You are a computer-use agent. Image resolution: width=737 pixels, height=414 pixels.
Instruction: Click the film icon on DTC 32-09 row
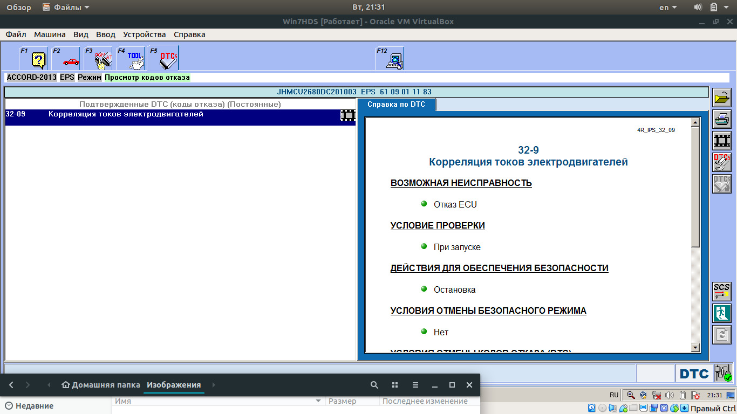coord(348,115)
